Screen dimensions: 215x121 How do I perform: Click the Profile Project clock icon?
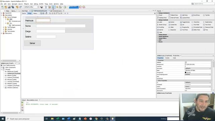point(65,7)
